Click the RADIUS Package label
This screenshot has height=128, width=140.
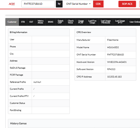pyautogui.click(x=18, y=68)
